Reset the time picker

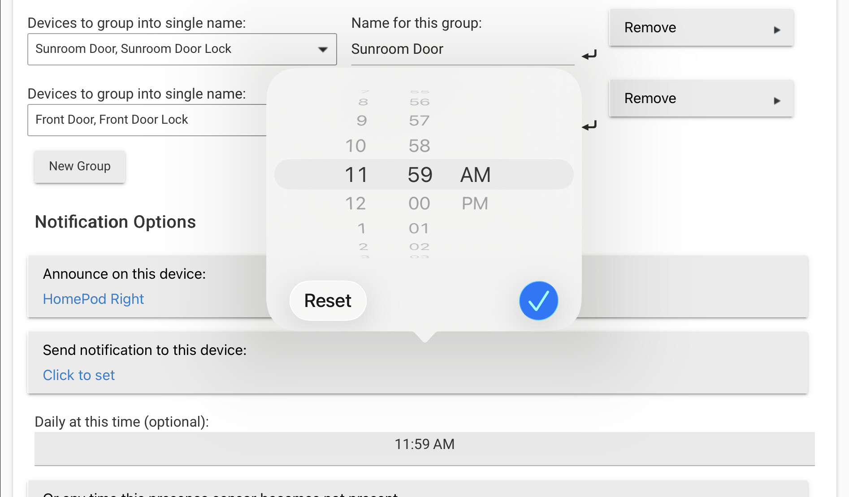coord(328,301)
